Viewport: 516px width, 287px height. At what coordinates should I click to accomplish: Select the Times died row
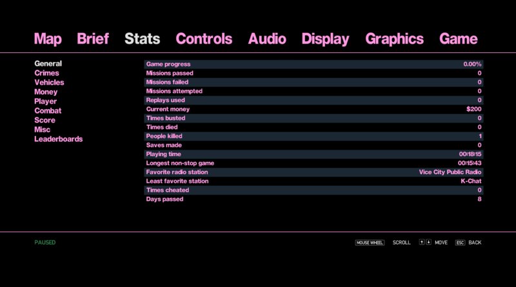click(313, 127)
